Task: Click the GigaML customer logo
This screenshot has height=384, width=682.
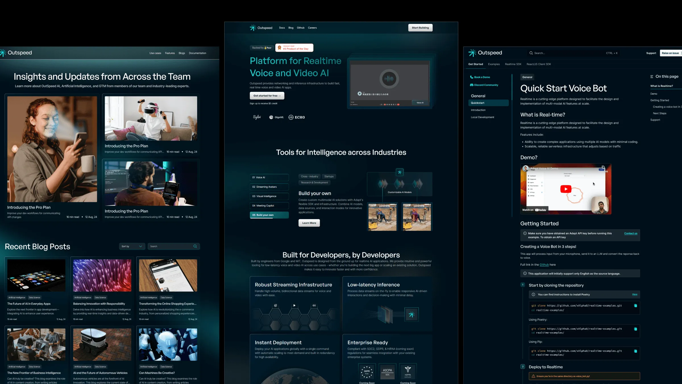Action: pyautogui.click(x=276, y=117)
